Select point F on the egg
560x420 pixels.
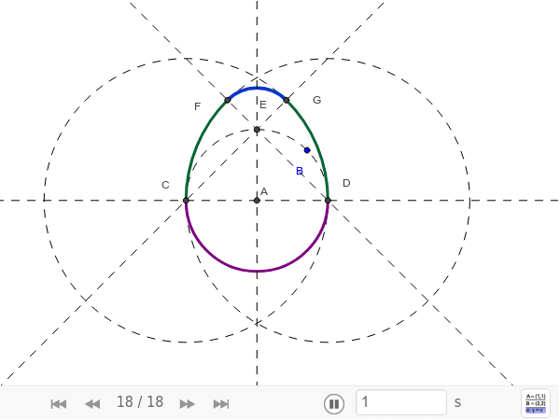pos(228,100)
